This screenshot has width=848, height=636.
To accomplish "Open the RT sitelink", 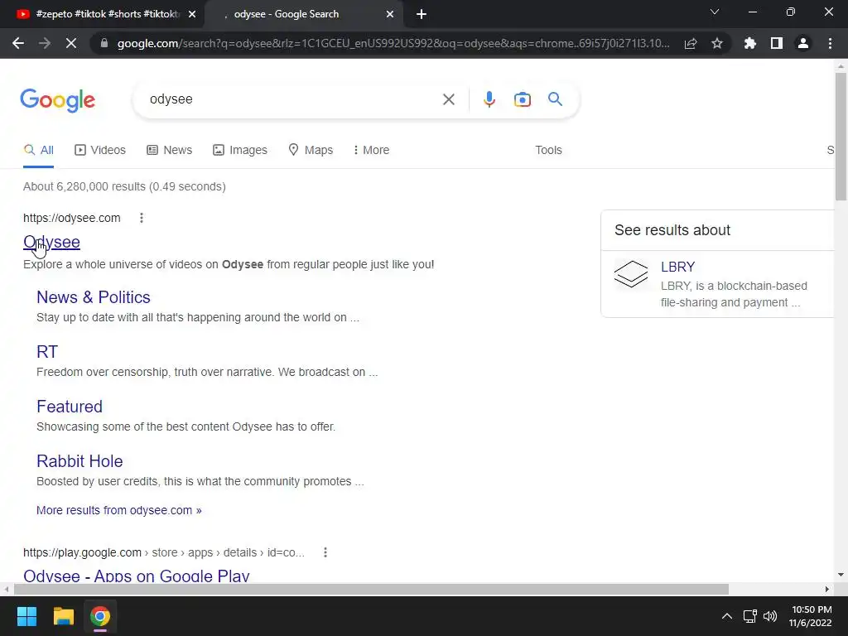I will click(47, 352).
